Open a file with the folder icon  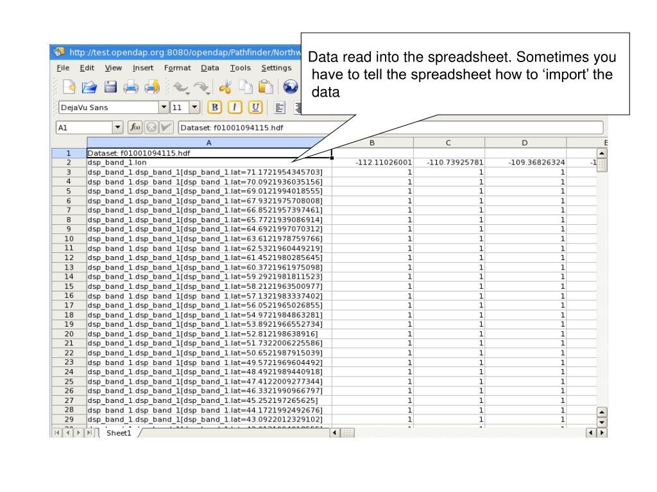(89, 87)
